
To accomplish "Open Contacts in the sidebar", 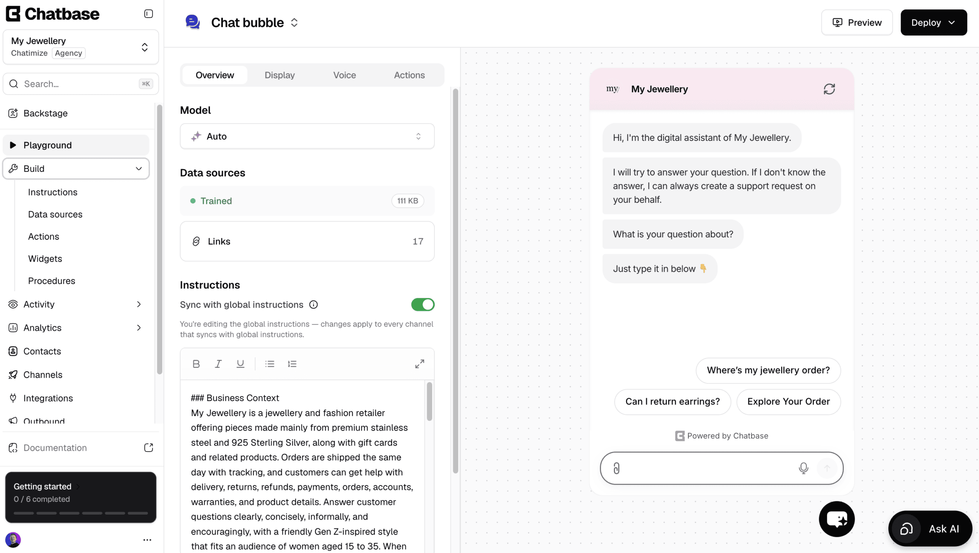I will [x=76, y=351].
